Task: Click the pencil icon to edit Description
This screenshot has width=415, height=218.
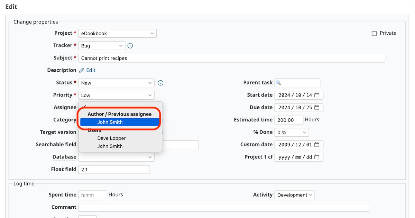Action: (82, 70)
